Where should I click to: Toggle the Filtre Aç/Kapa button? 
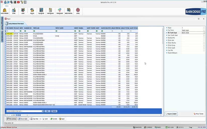[12, 119]
